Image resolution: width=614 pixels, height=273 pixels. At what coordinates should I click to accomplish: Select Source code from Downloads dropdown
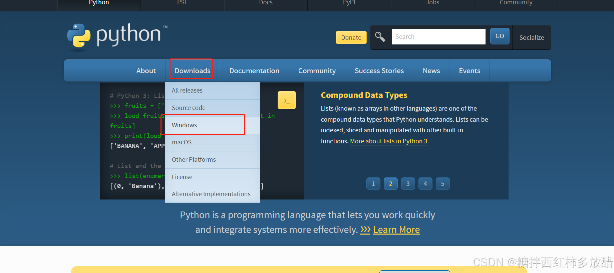pyautogui.click(x=213, y=108)
